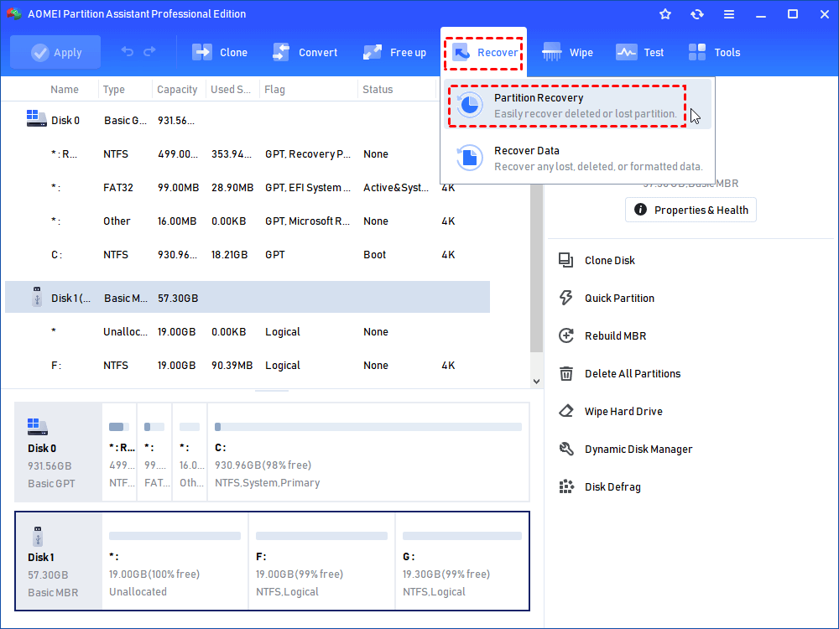Click the partition list vertical scrollbar
839x629 pixels.
(x=536, y=268)
